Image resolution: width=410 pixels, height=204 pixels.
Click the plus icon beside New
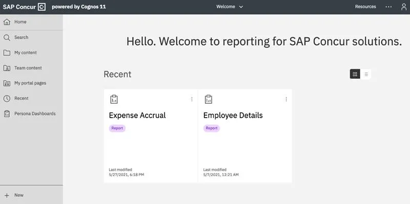tap(7, 195)
